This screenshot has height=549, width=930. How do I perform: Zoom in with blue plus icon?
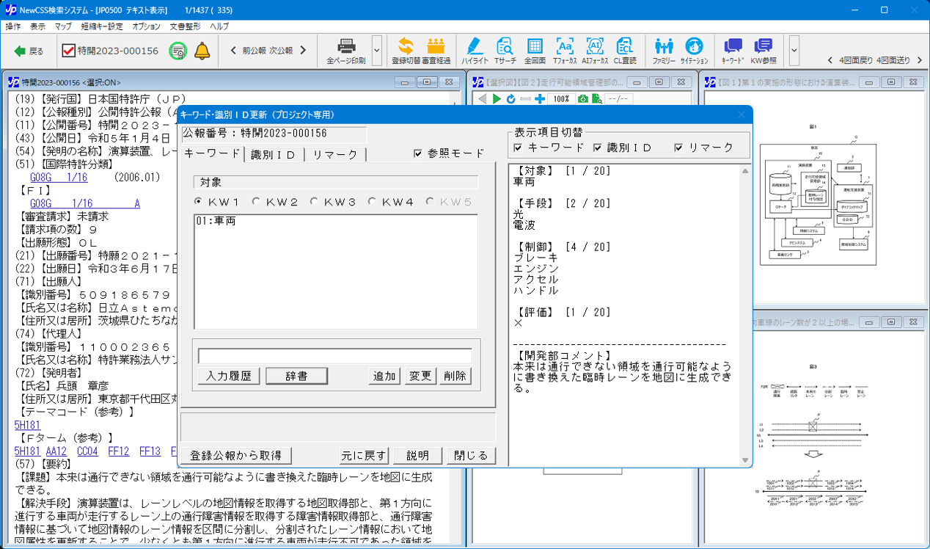pos(540,98)
